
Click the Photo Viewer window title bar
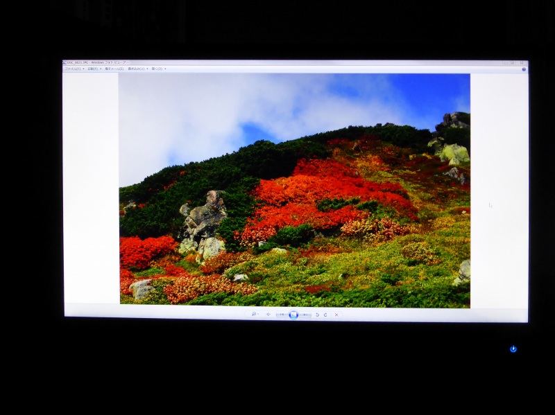pyautogui.click(x=277, y=62)
